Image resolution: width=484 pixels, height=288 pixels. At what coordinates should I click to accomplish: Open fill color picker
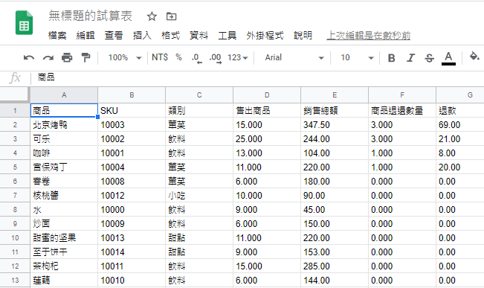point(474,57)
